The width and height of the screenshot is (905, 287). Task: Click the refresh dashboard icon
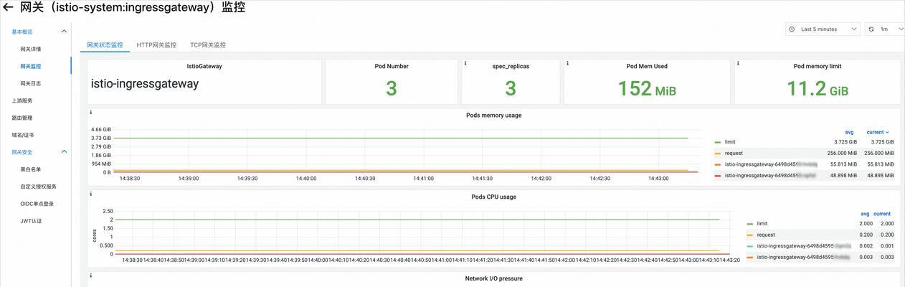tap(871, 29)
